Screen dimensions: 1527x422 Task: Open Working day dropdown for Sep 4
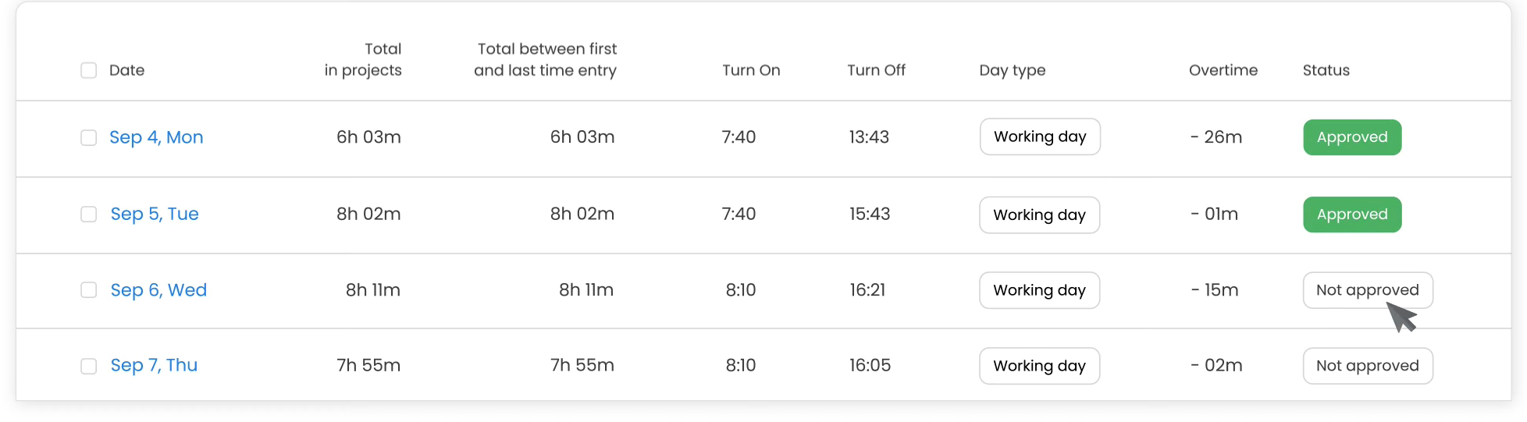(1040, 137)
